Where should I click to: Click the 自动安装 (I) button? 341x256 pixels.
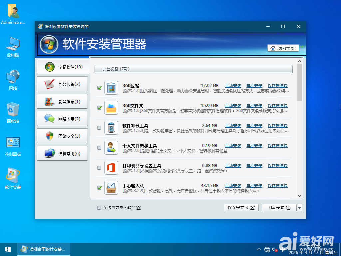point(279,208)
